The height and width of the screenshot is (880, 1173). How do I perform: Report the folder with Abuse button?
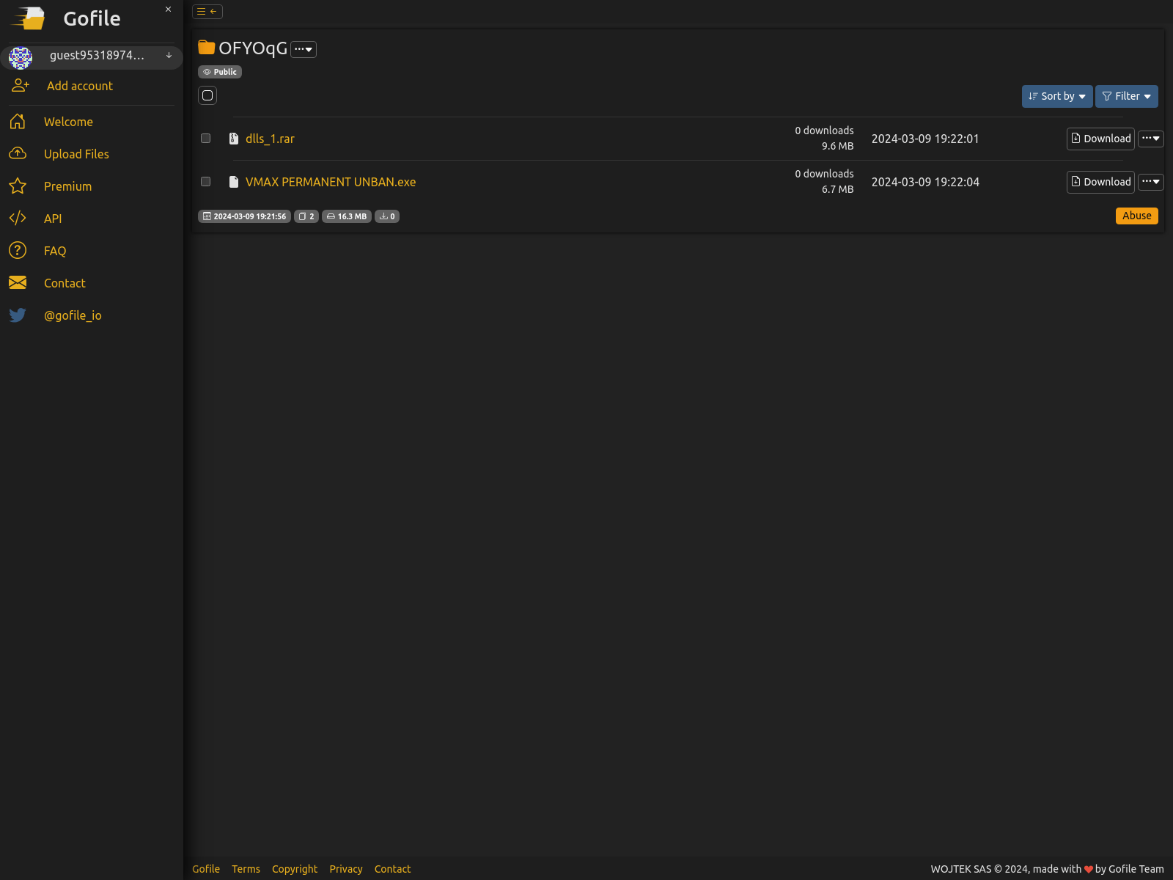click(x=1137, y=216)
